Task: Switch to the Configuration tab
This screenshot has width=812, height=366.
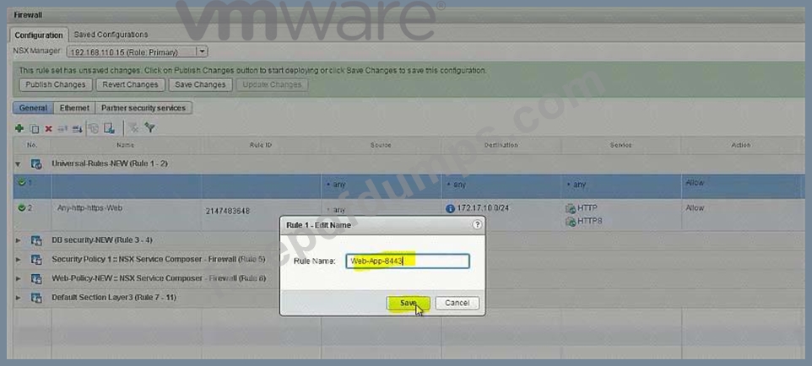Action: coord(38,35)
